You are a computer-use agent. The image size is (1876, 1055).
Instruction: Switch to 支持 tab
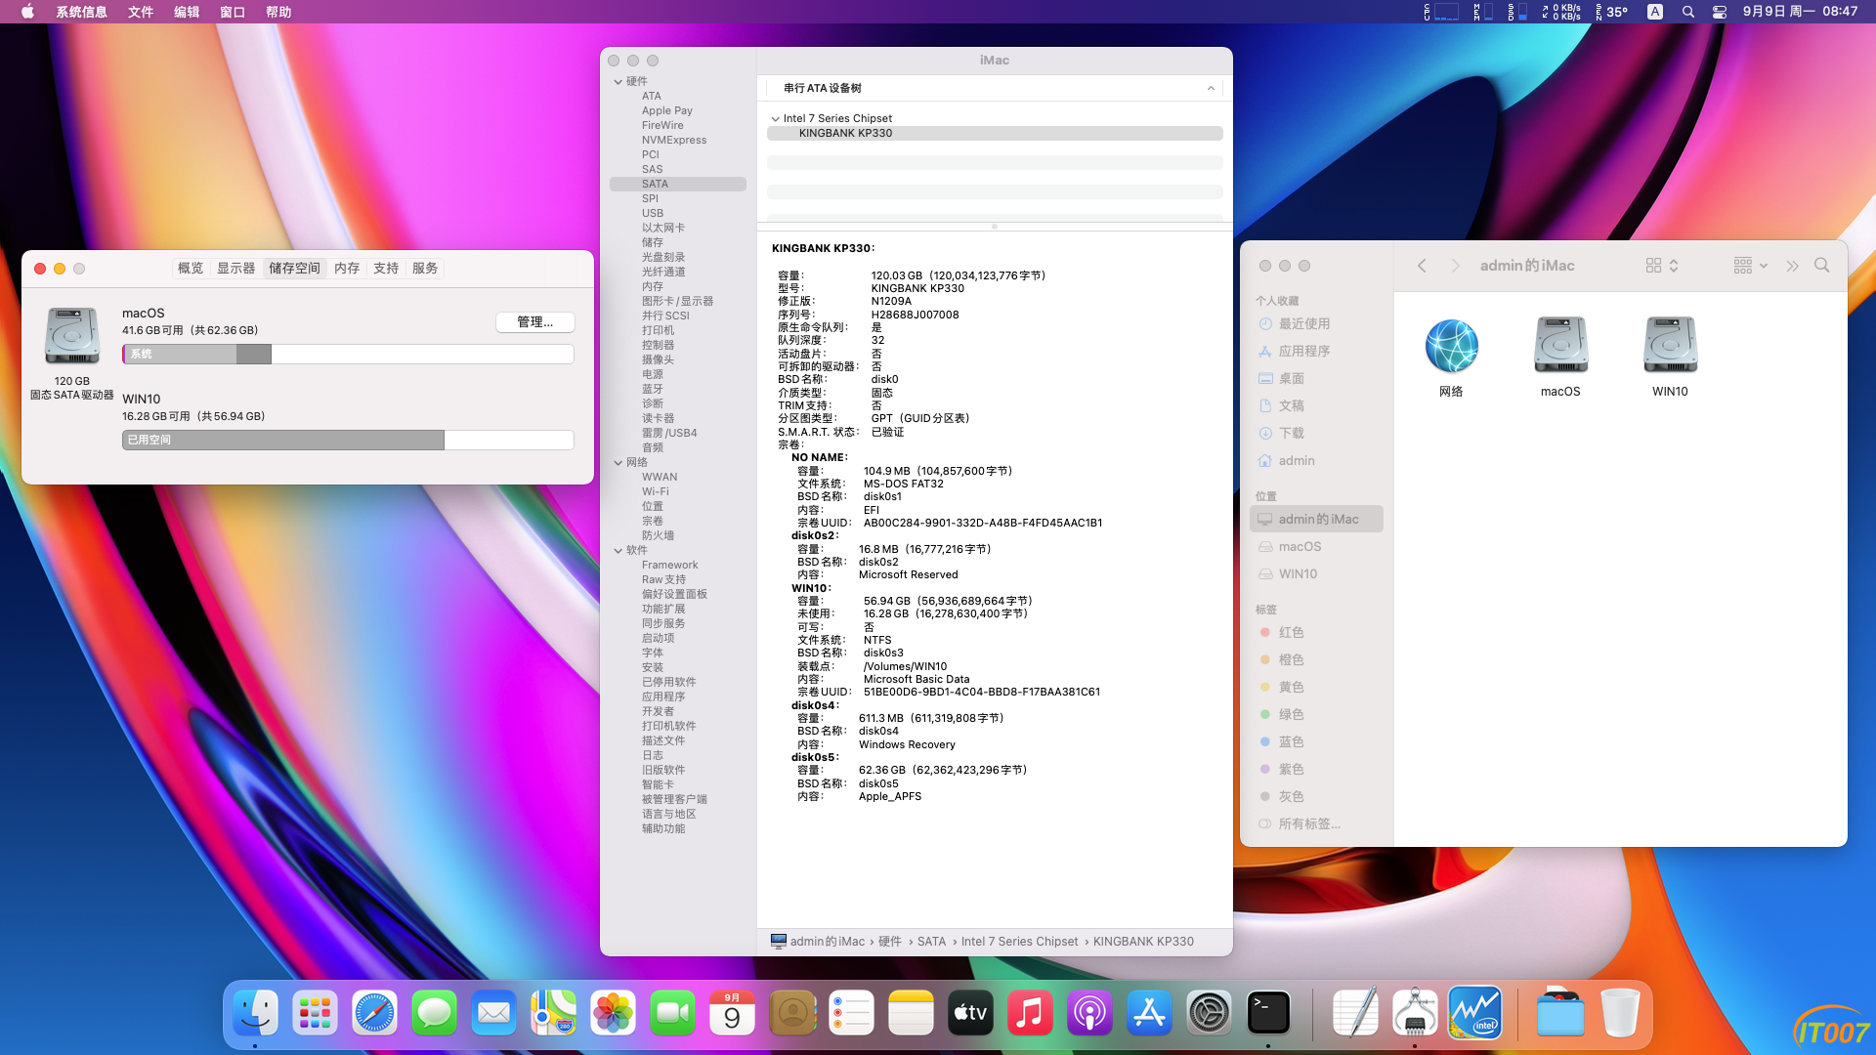pyautogui.click(x=386, y=269)
